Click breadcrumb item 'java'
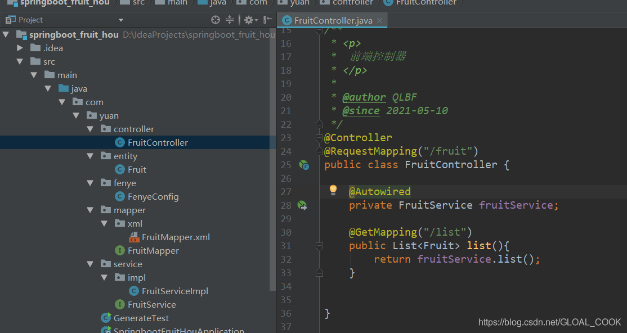The image size is (627, 333). [212, 3]
